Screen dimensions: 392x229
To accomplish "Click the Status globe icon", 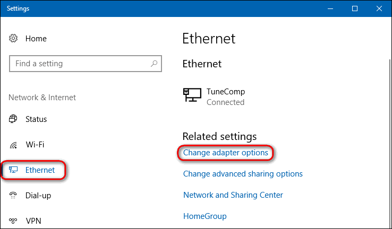I will click(x=14, y=119).
